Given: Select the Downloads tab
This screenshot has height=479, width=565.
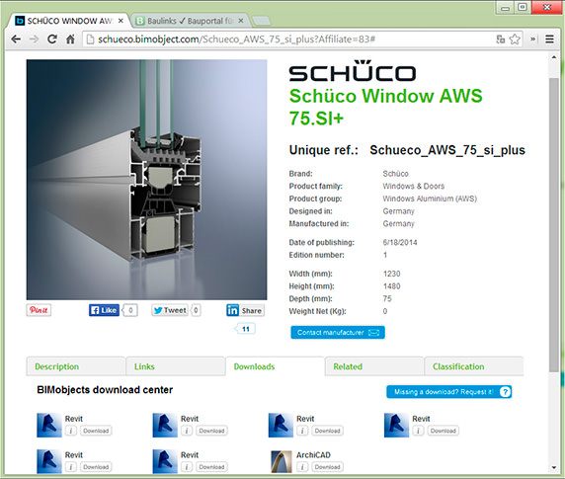Looking at the screenshot, I should (275, 366).
